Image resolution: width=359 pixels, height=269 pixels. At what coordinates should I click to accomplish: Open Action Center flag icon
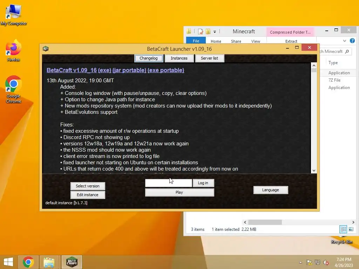point(309,262)
